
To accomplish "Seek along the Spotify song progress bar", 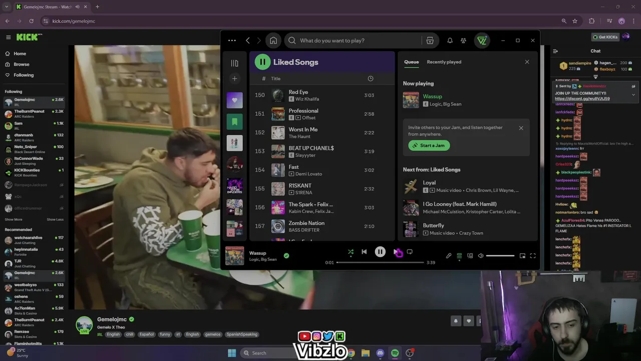I will point(380,262).
